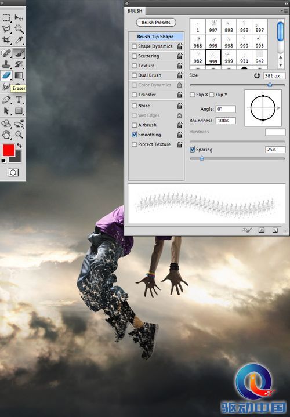
Task: Toggle Quick Mask mode icon
Action: click(x=13, y=173)
